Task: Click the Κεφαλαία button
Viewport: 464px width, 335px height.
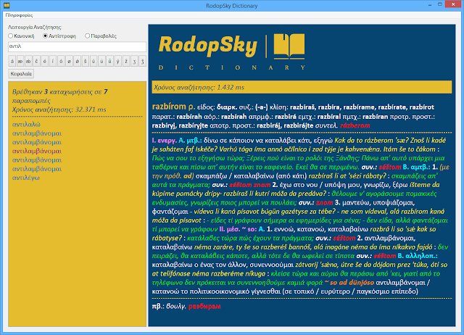Action: (21, 74)
